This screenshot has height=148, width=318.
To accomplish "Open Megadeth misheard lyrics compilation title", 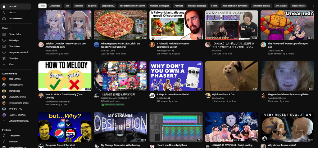I will (288, 95).
